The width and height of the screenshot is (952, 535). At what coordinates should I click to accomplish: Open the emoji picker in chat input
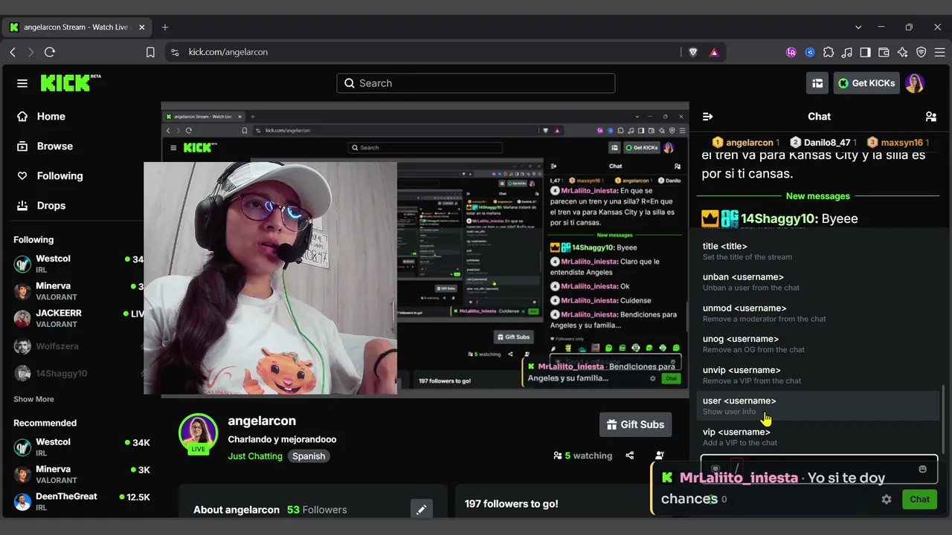923,470
